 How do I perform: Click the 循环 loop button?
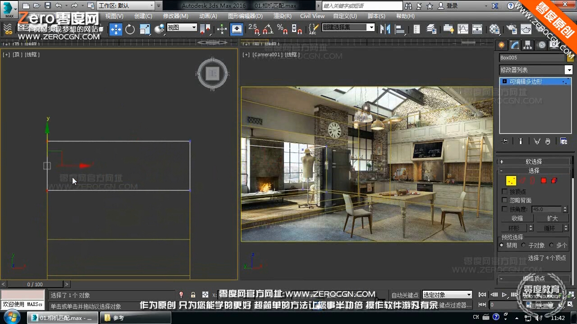click(x=549, y=228)
